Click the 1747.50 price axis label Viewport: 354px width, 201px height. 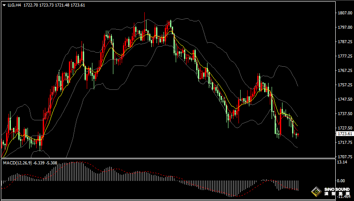click(345, 99)
